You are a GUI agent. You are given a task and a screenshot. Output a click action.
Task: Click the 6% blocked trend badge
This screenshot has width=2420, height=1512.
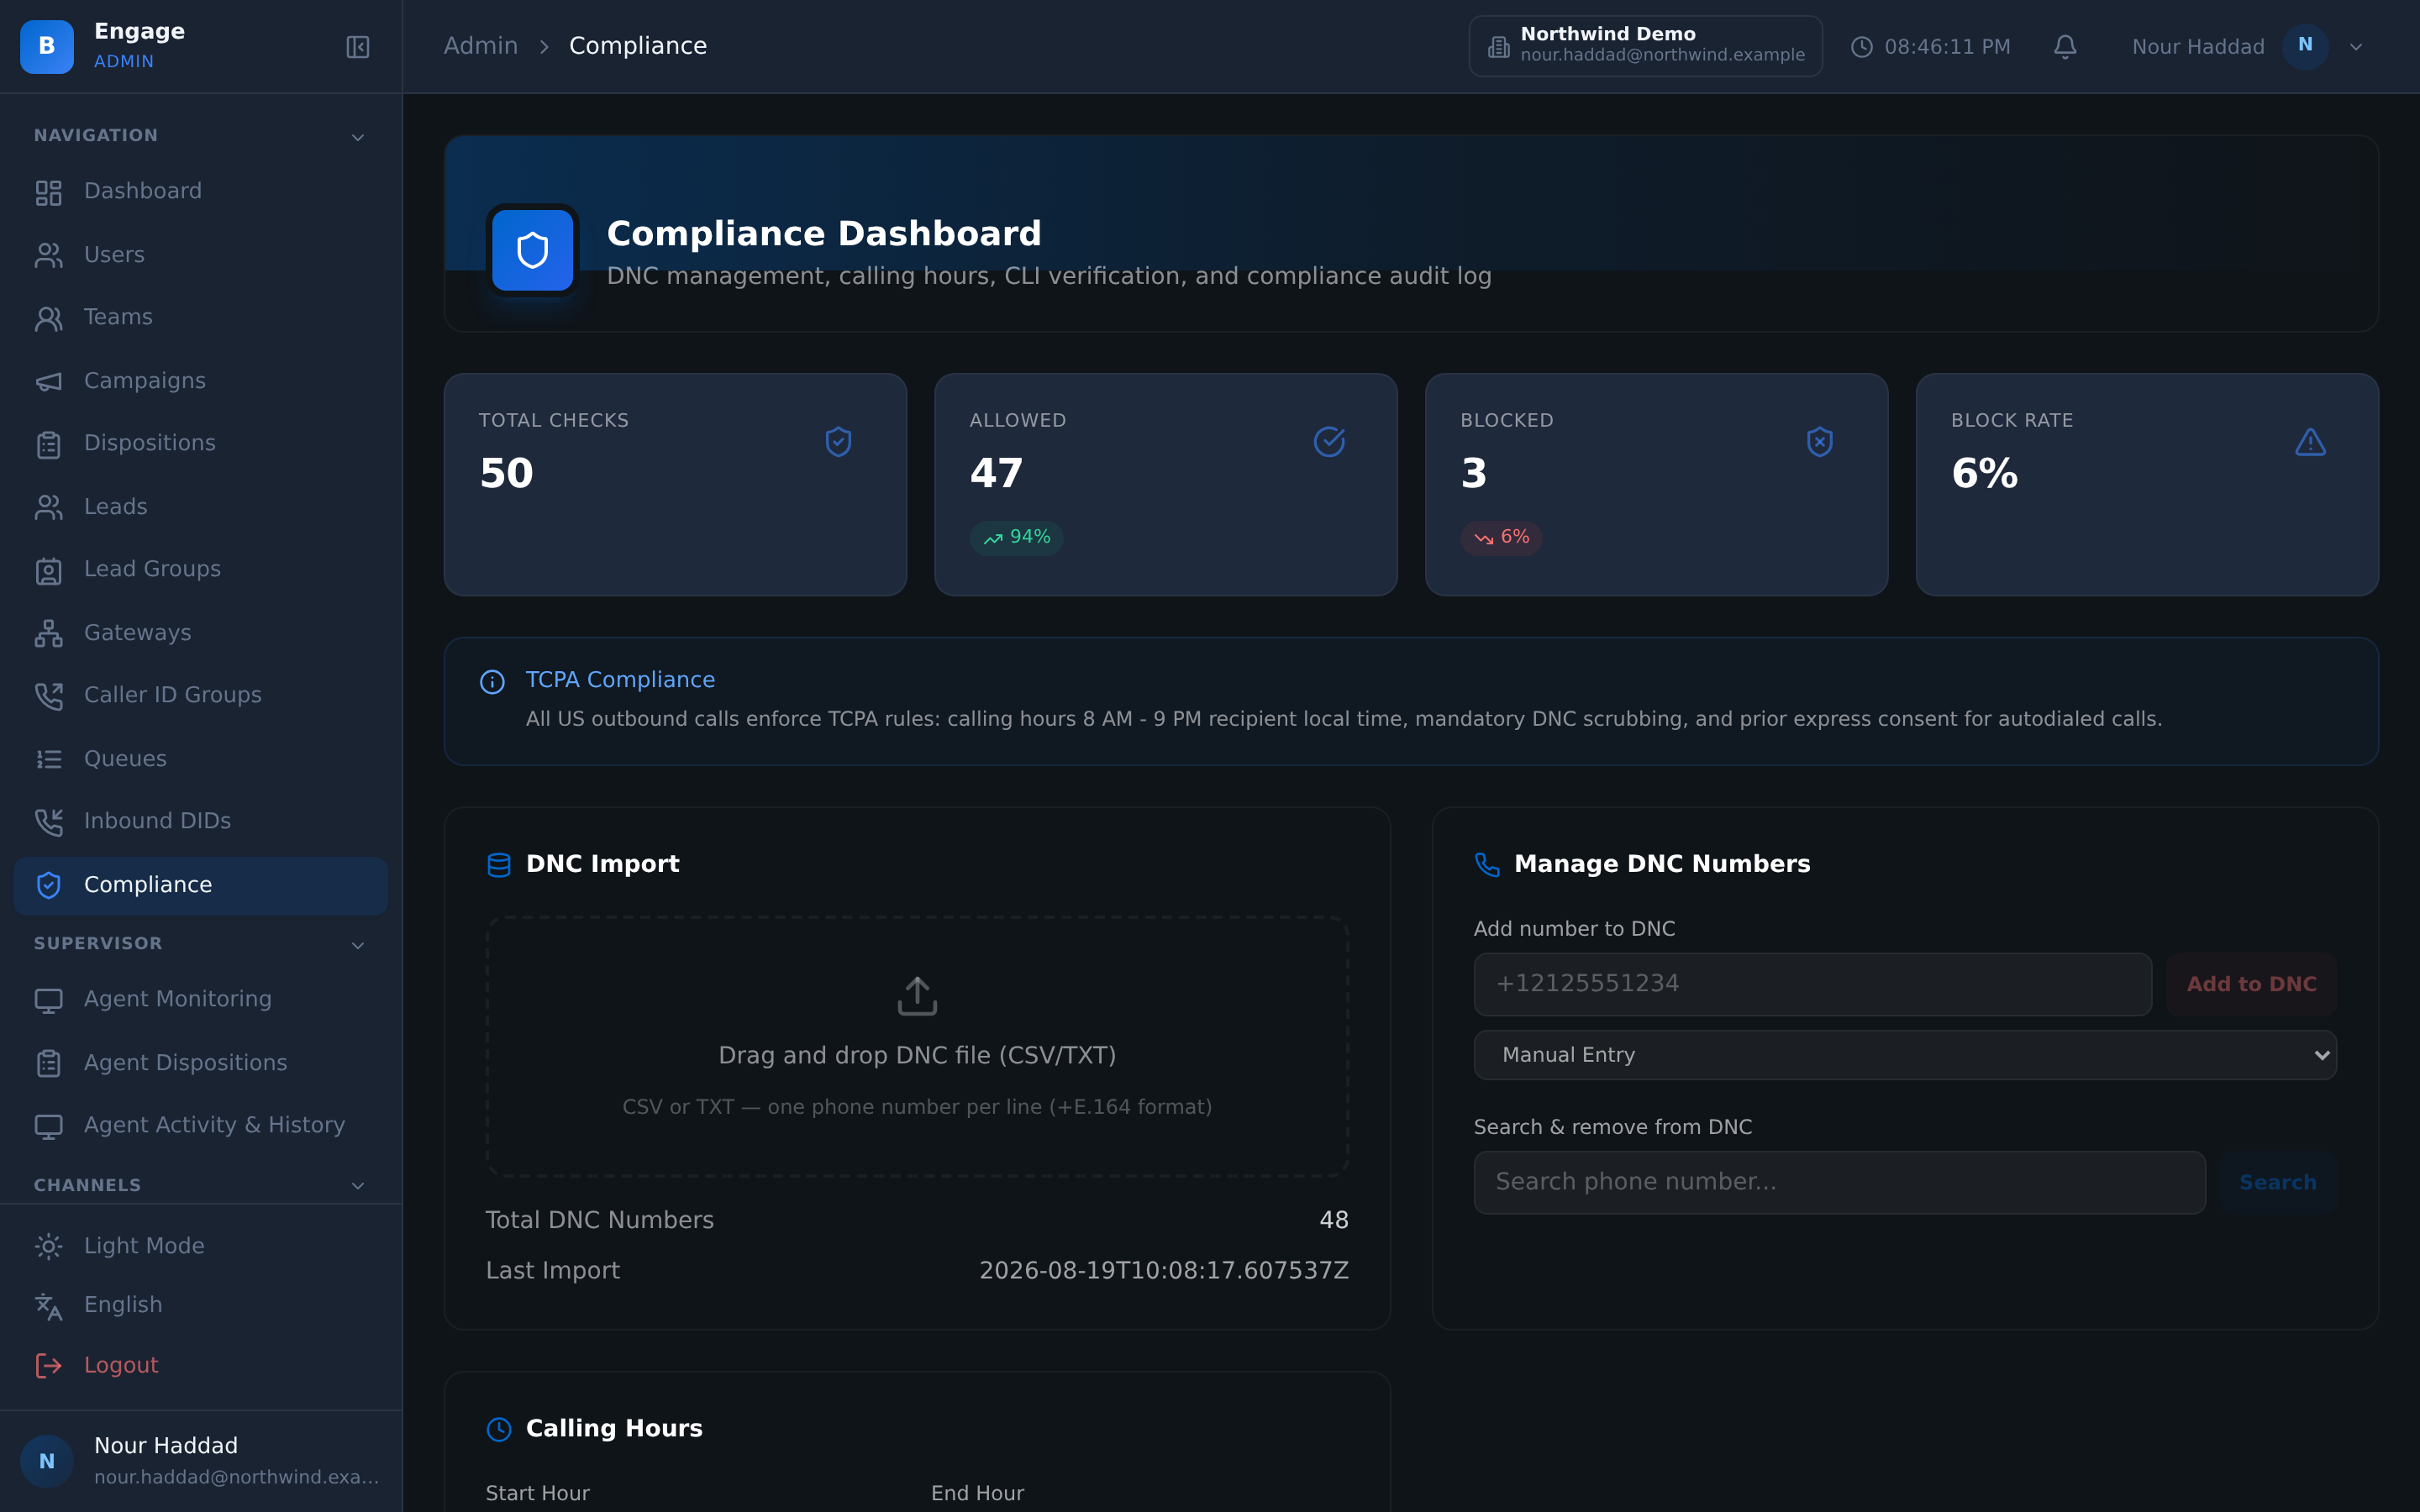pyautogui.click(x=1501, y=538)
